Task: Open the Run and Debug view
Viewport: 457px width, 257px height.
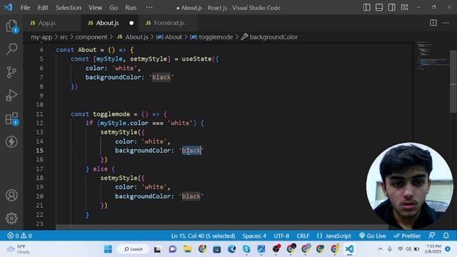Action: [x=11, y=95]
